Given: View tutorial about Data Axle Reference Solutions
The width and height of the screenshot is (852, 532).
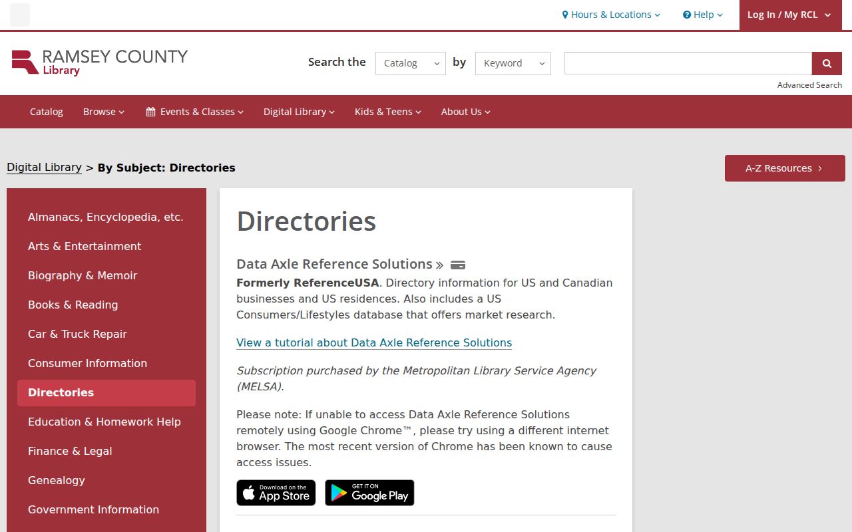Looking at the screenshot, I should 374,342.
